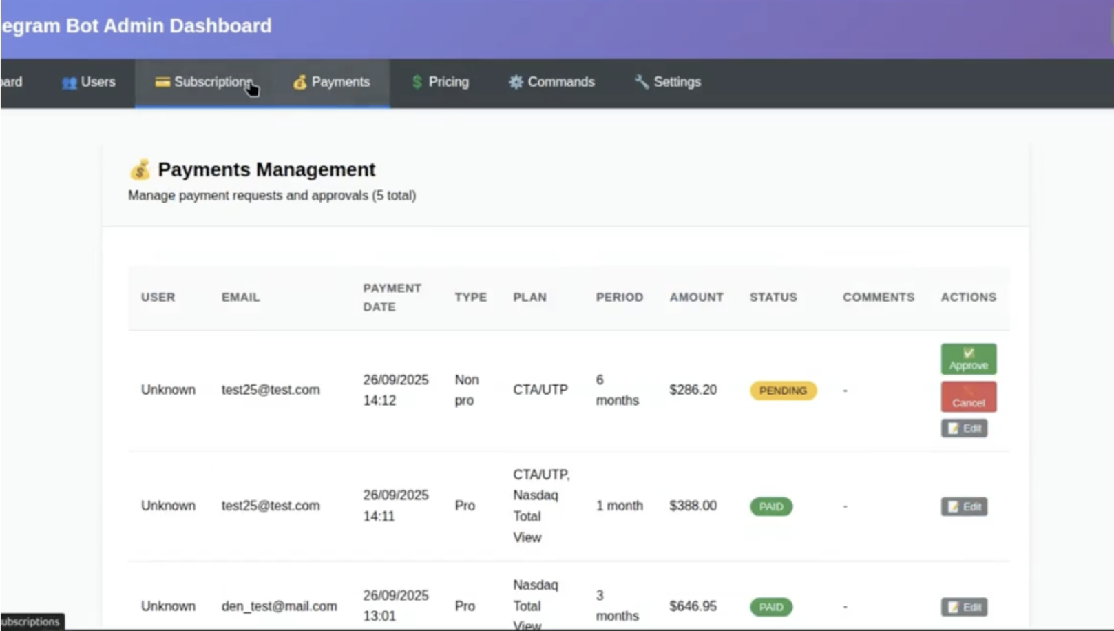Go to the Pricing tab

coord(439,82)
